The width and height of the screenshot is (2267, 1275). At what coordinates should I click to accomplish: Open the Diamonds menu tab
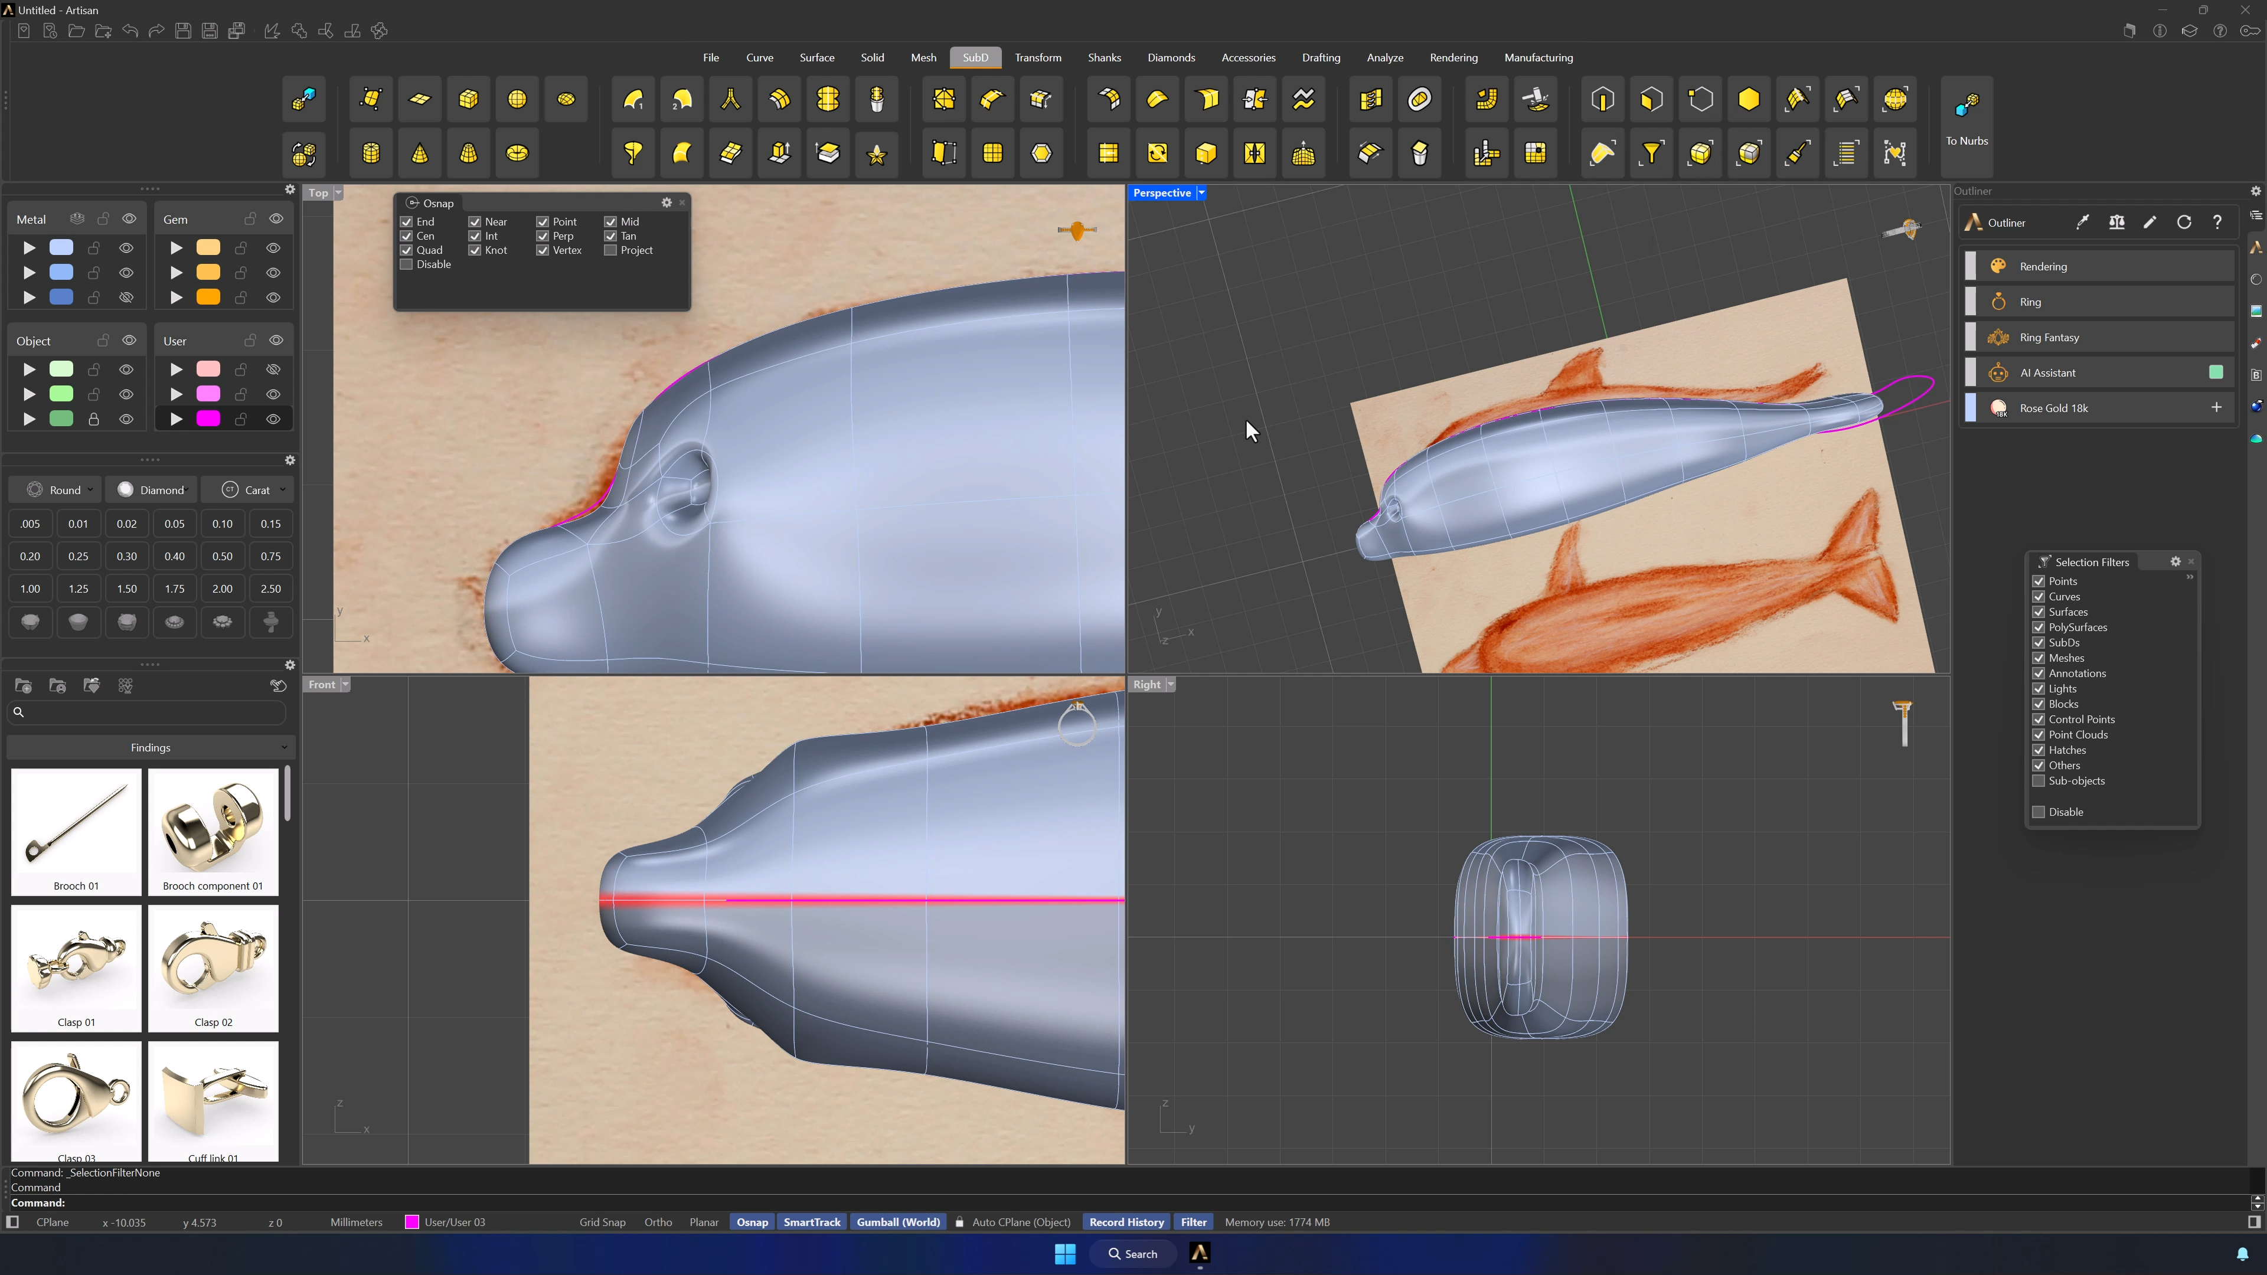pyautogui.click(x=1171, y=57)
